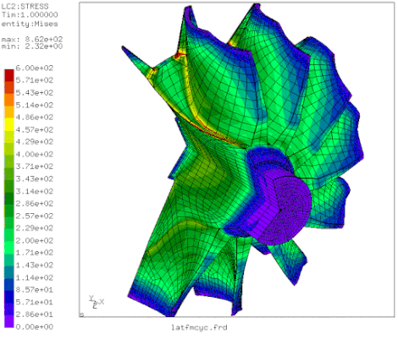
Task: Click the XYZ axis orientation triad
Action: 97,302
